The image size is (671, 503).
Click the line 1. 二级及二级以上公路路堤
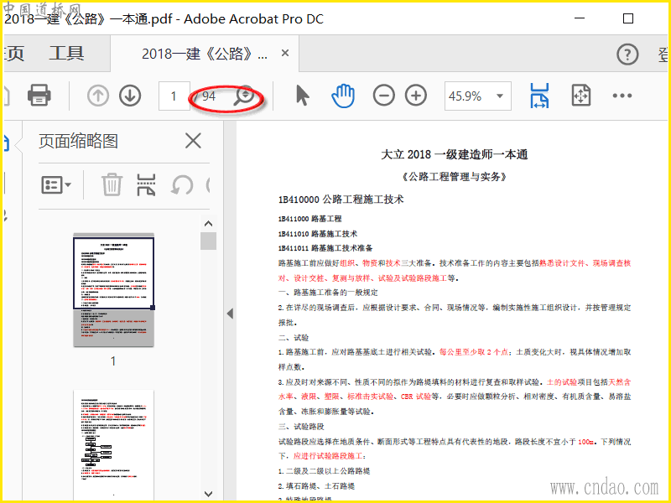coord(325,471)
